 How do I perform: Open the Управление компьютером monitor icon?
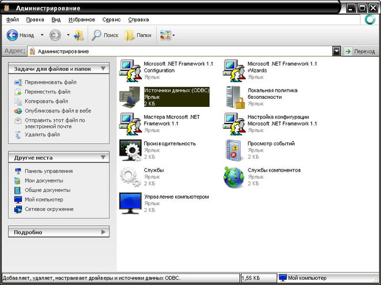click(x=129, y=203)
